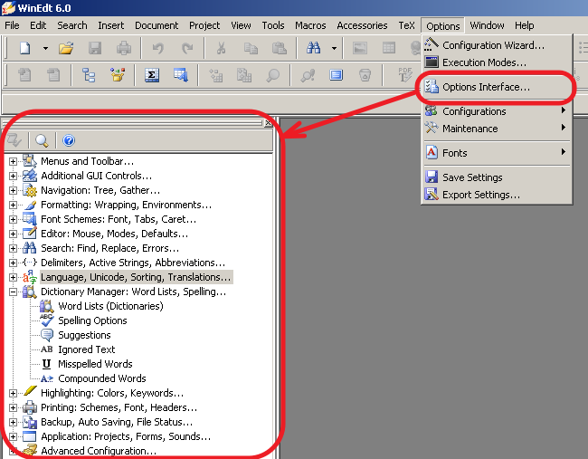
Task: Click the project tree toolbar icon
Action: 89,75
